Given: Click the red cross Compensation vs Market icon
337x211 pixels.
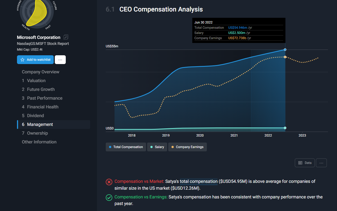Looking at the screenshot, I should [109, 182].
